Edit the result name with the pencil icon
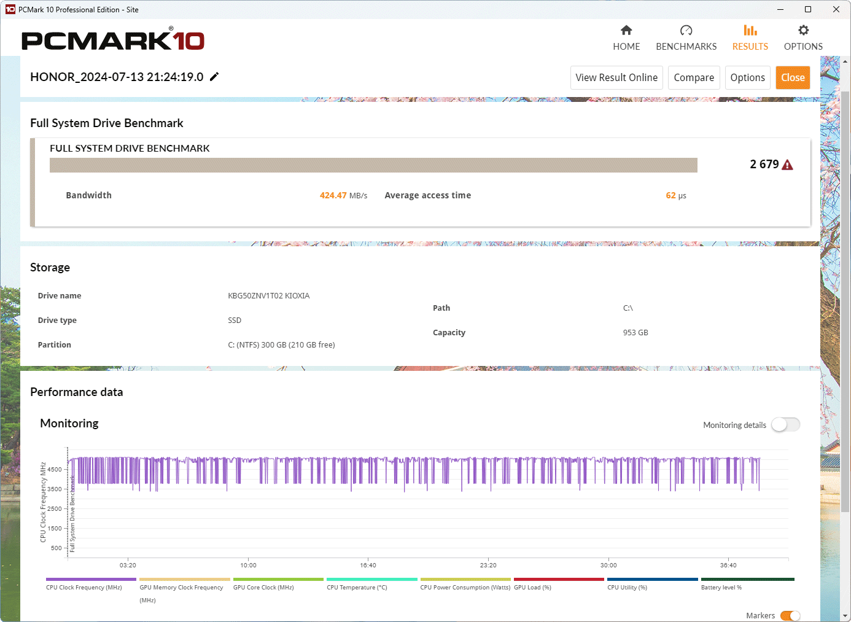This screenshot has width=851, height=622. click(x=214, y=77)
